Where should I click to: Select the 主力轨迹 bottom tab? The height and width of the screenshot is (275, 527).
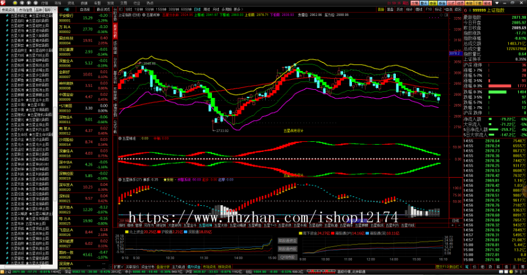coord(179,267)
